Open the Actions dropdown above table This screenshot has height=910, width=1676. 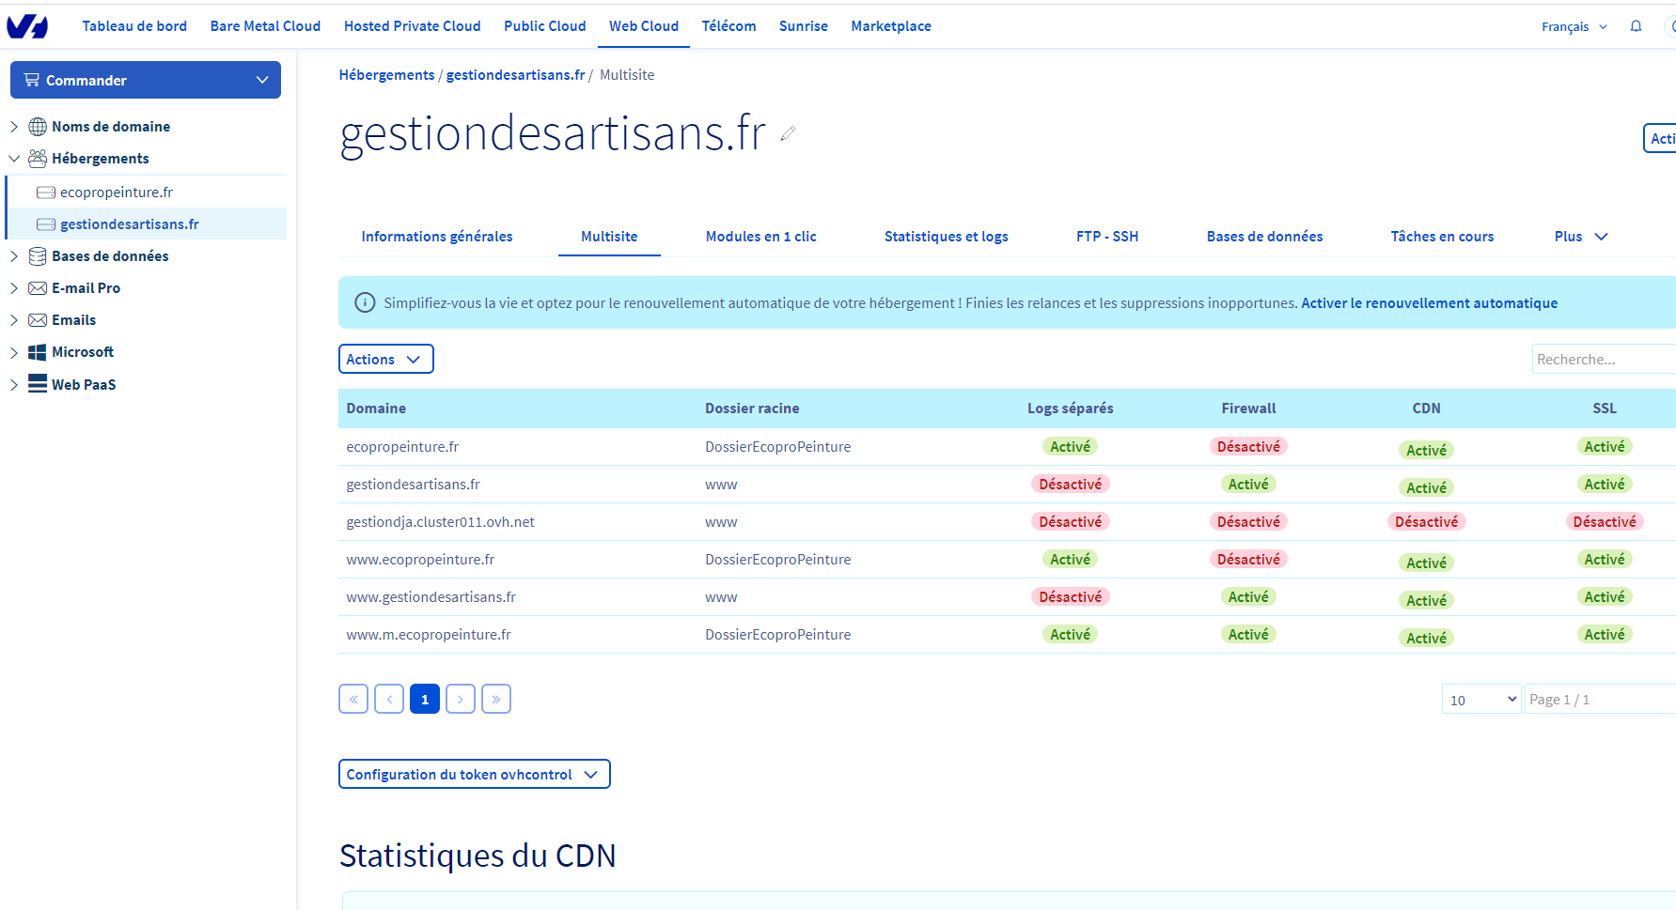coord(385,359)
